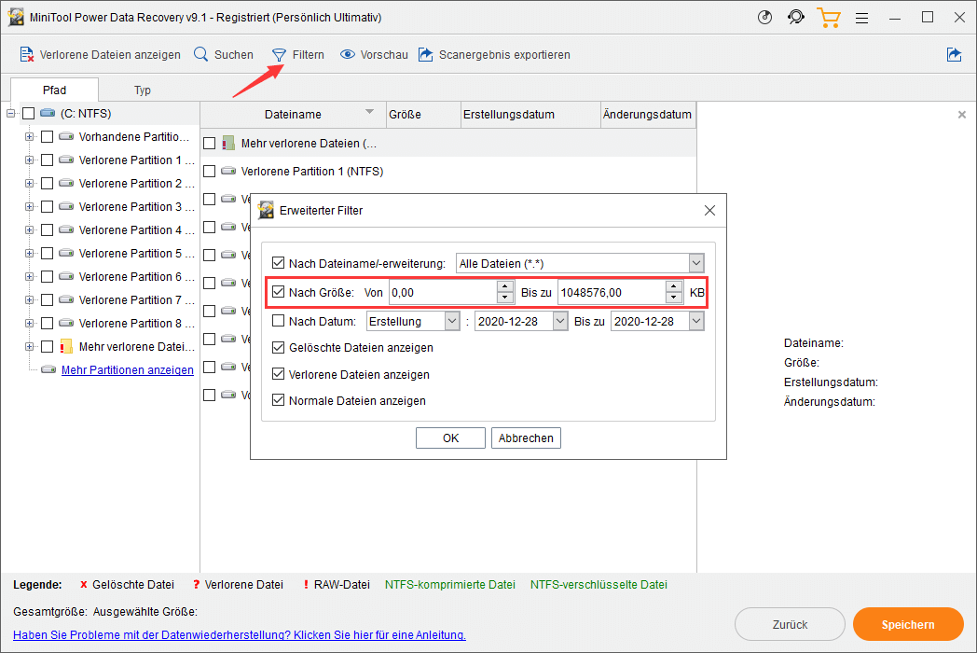
Task: Switch to the Typ tab
Action: point(142,90)
